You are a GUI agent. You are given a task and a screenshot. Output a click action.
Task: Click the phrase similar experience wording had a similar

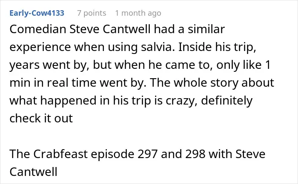189,29
